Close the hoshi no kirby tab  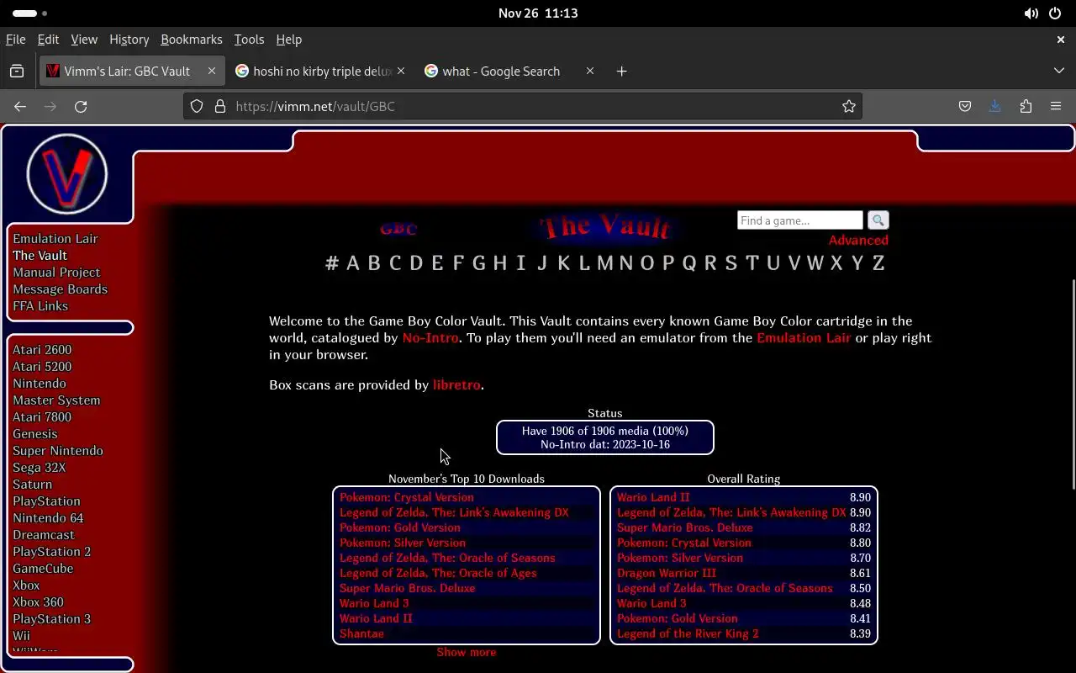[401, 72]
